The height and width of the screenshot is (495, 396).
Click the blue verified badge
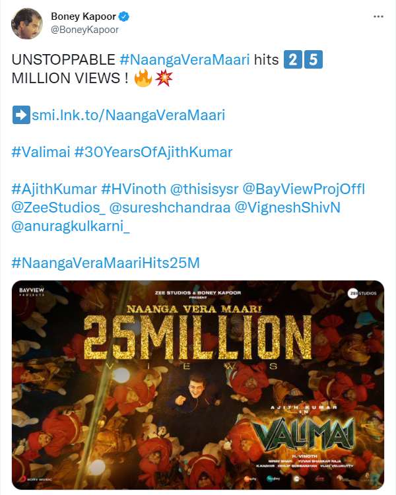(x=123, y=16)
